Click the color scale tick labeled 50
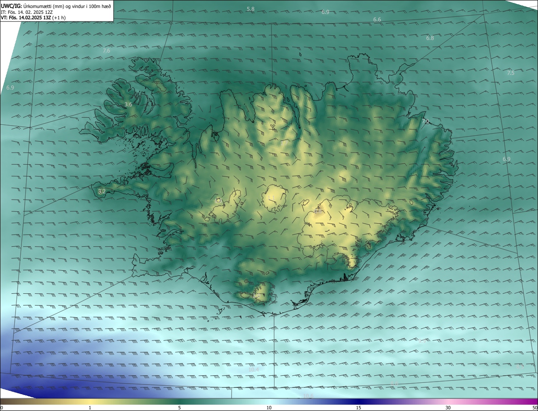 pos(535,408)
